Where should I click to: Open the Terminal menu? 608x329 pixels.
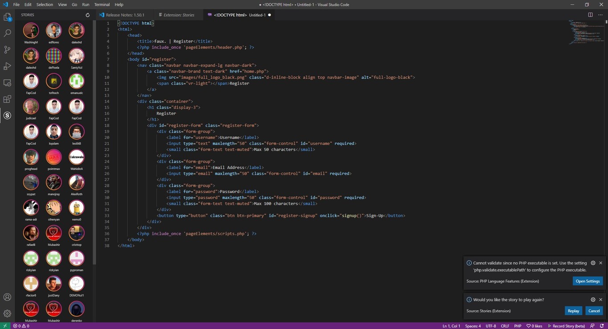point(101,4)
